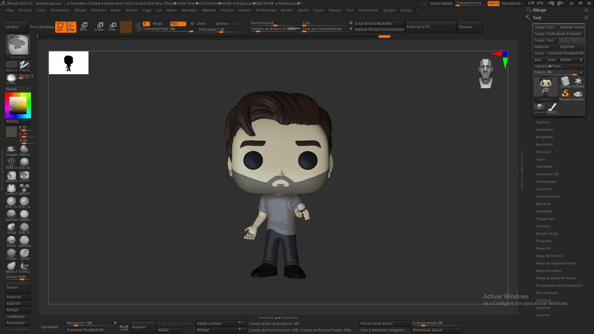Activate the Mover tool in the toolbar
Image resolution: width=594 pixels, height=334 pixels.
tap(84, 27)
